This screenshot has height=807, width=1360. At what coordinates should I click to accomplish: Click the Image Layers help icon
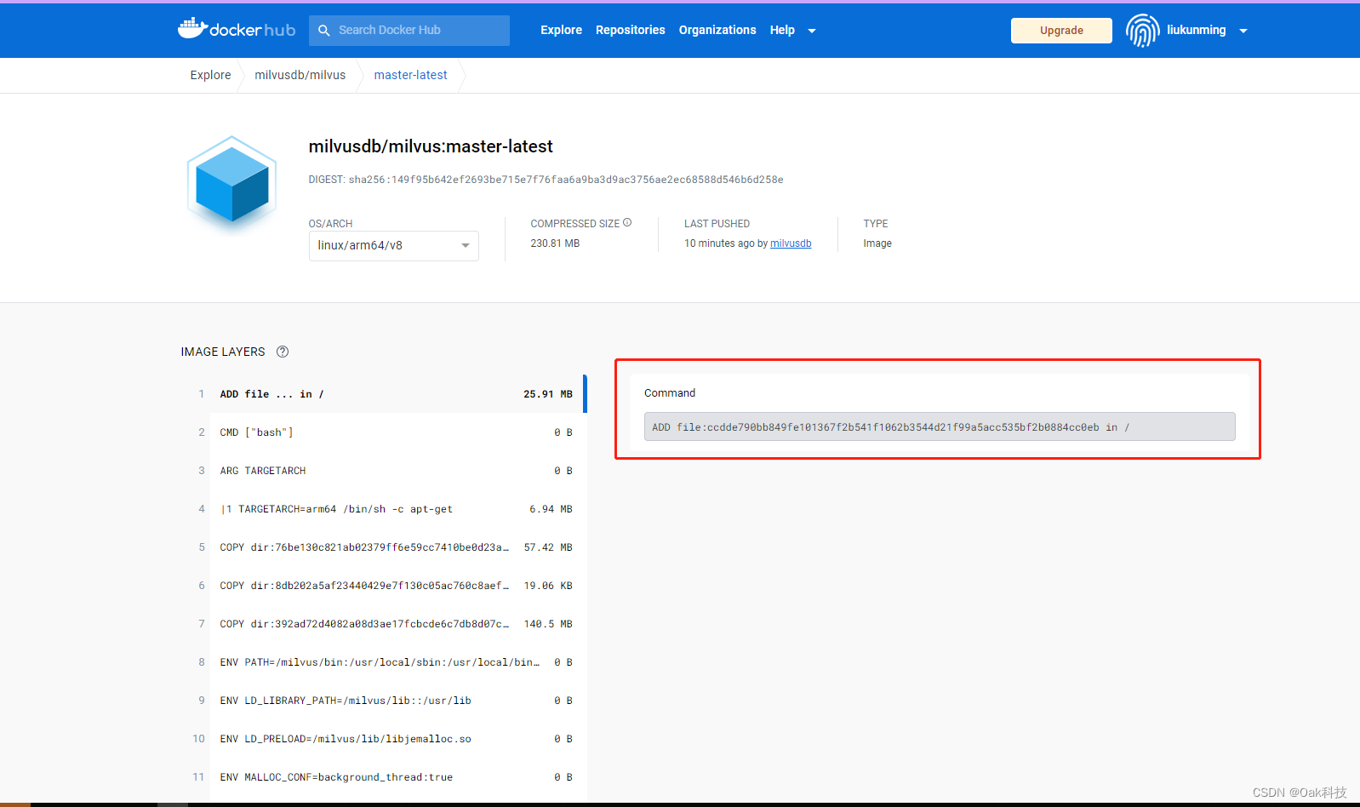pos(283,352)
